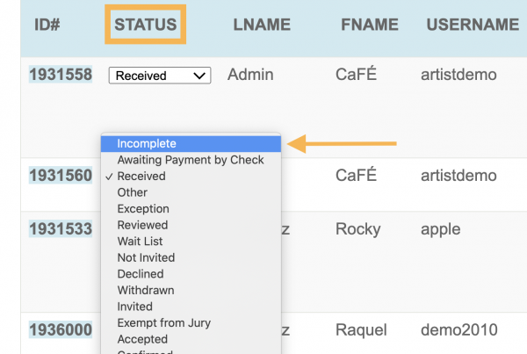Viewport: 527px width, 354px height.
Task: Choose Invited status option
Action: 191,307
